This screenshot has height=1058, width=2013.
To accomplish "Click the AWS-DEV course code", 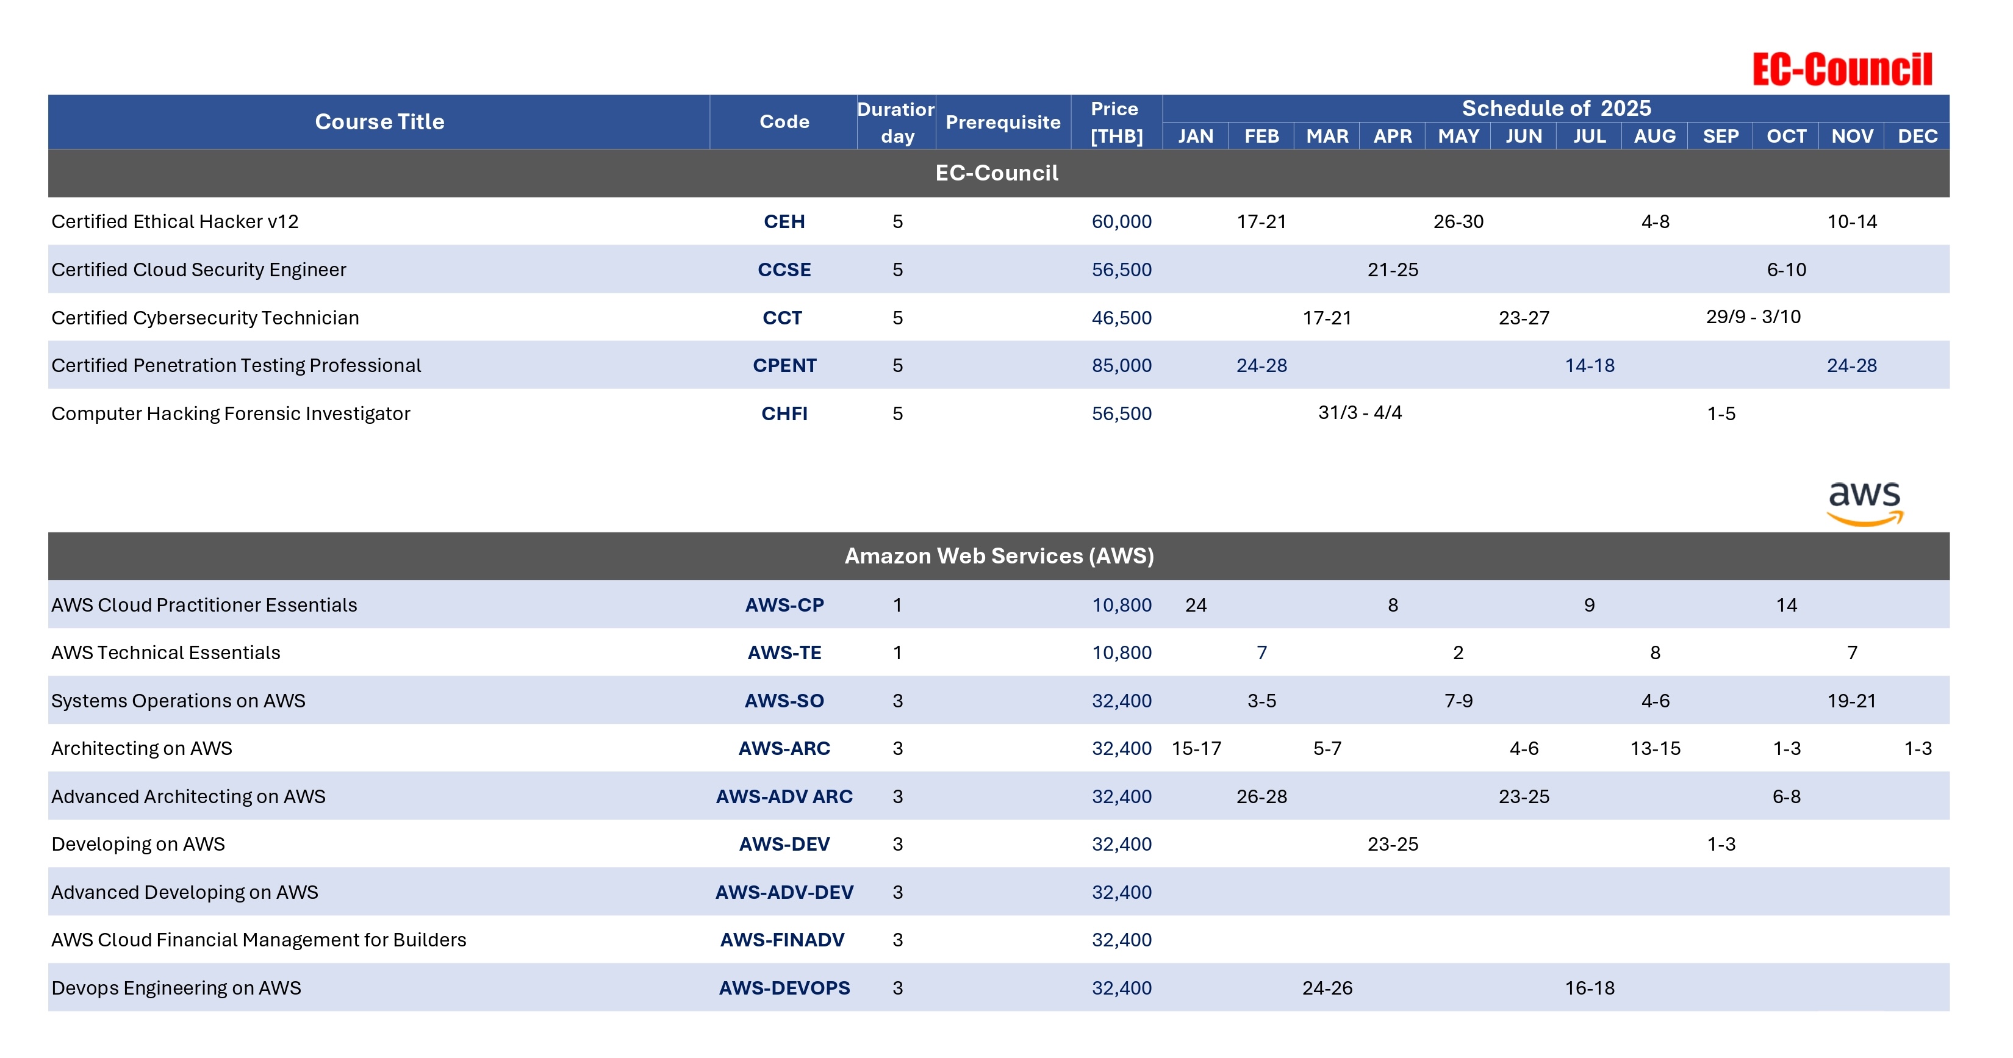I will (784, 844).
